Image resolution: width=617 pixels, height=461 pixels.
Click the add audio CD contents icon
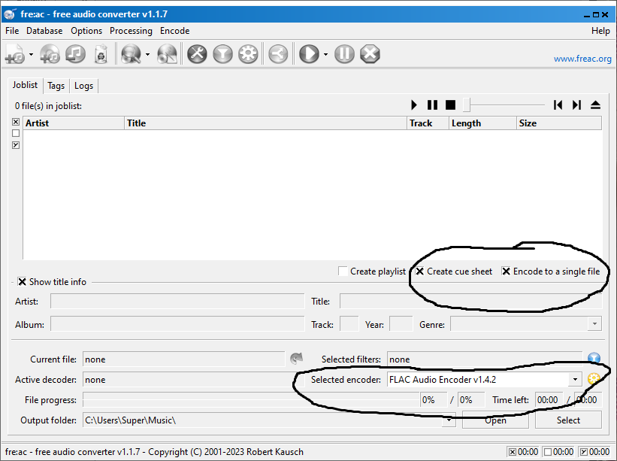pos(50,54)
